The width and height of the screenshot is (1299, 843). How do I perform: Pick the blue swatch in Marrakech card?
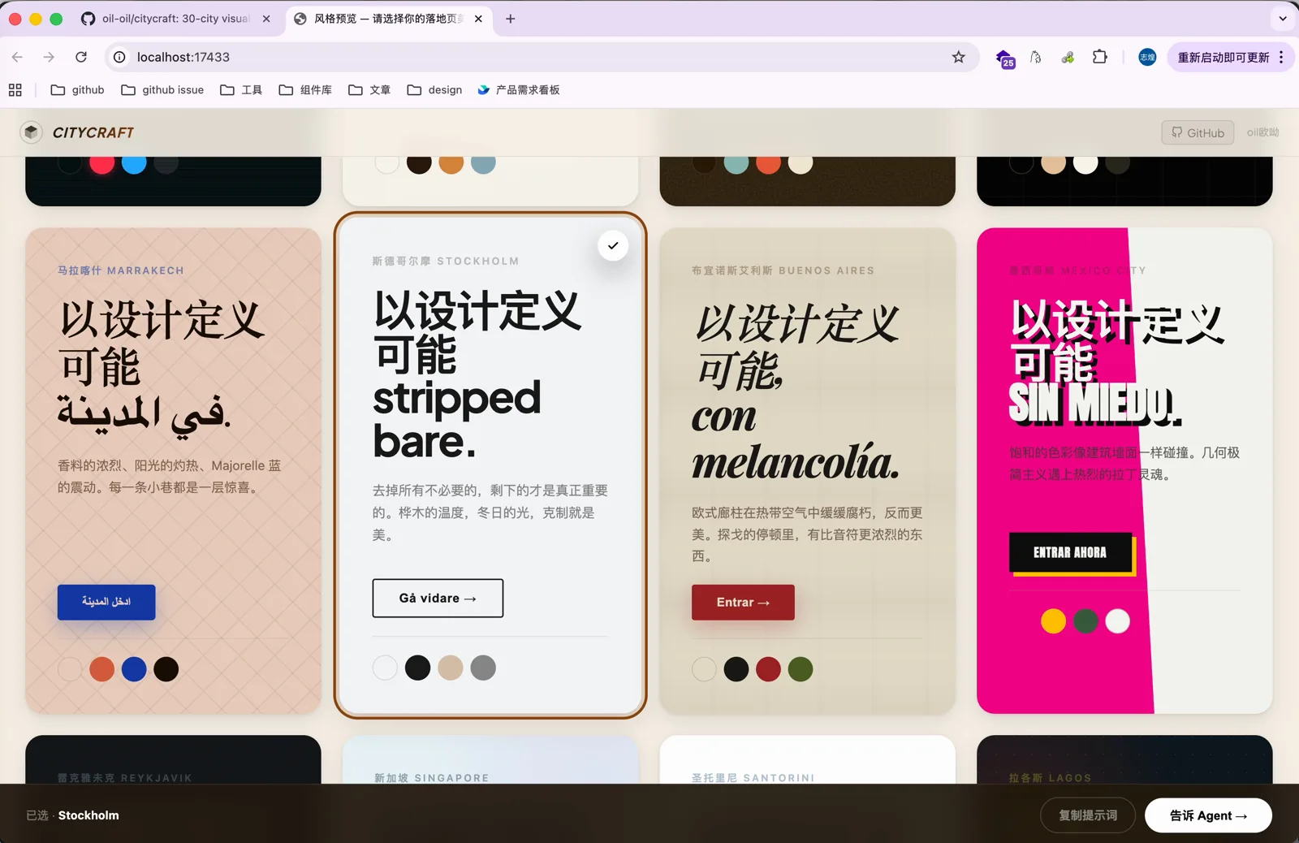pos(134,669)
